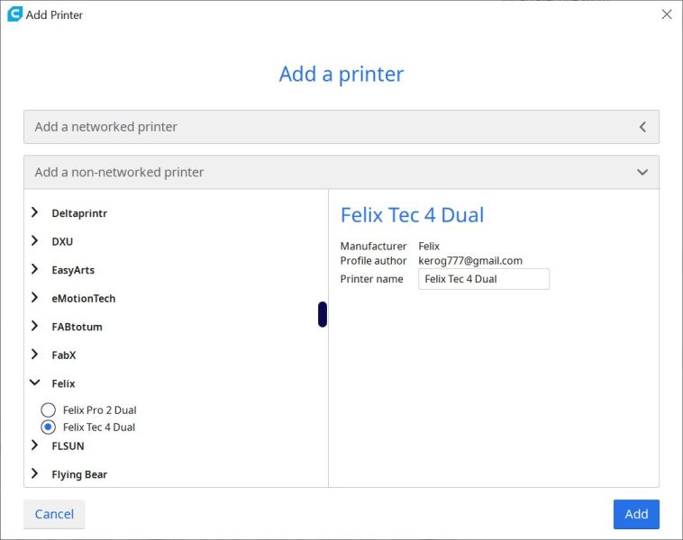Click the printer list scrollbar handle
Screen dimensions: 683x540
coord(323,314)
